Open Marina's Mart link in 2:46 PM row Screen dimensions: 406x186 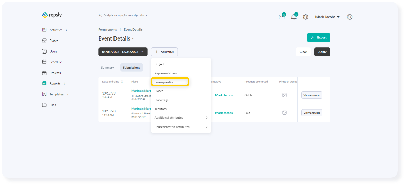[x=141, y=91]
